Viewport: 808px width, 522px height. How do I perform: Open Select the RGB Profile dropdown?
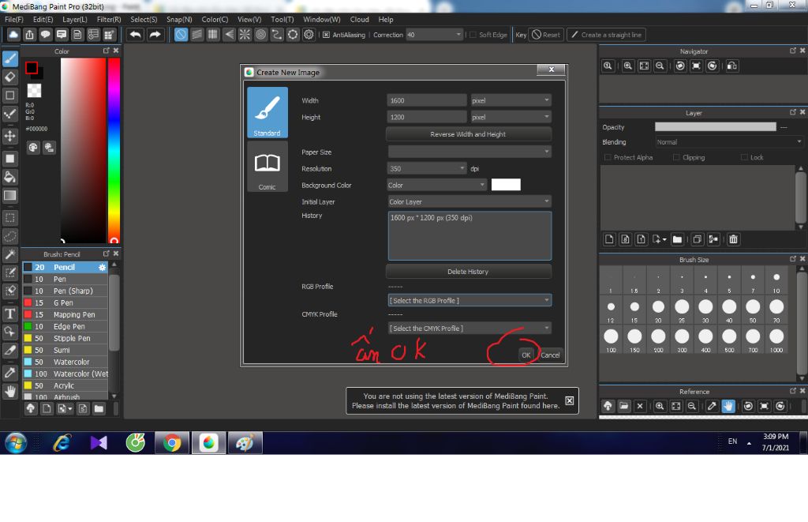(469, 300)
